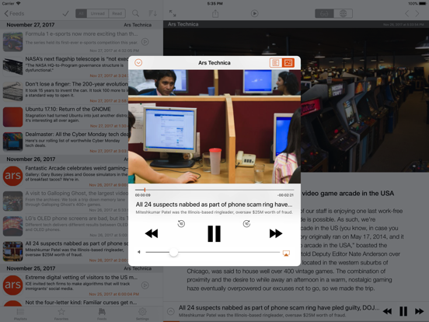Show Unread articles filter
Viewport: 429px width, 322px height.
[x=98, y=13]
